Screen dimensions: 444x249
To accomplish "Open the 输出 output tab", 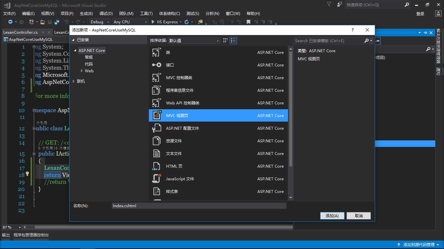I will 6,235.
